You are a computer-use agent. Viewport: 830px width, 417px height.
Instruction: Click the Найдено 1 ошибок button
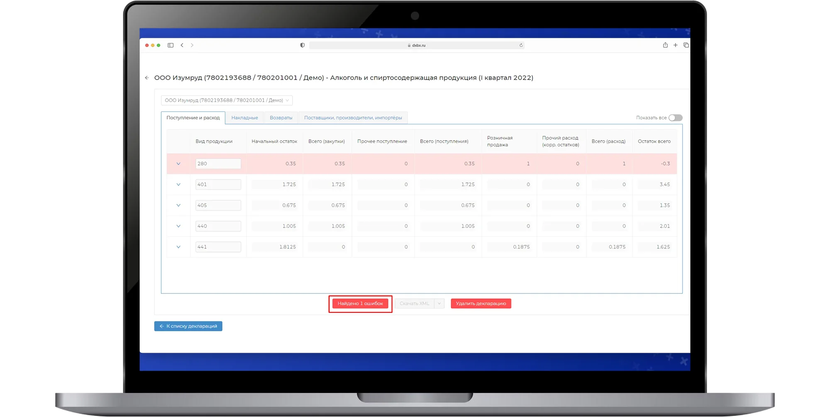360,303
